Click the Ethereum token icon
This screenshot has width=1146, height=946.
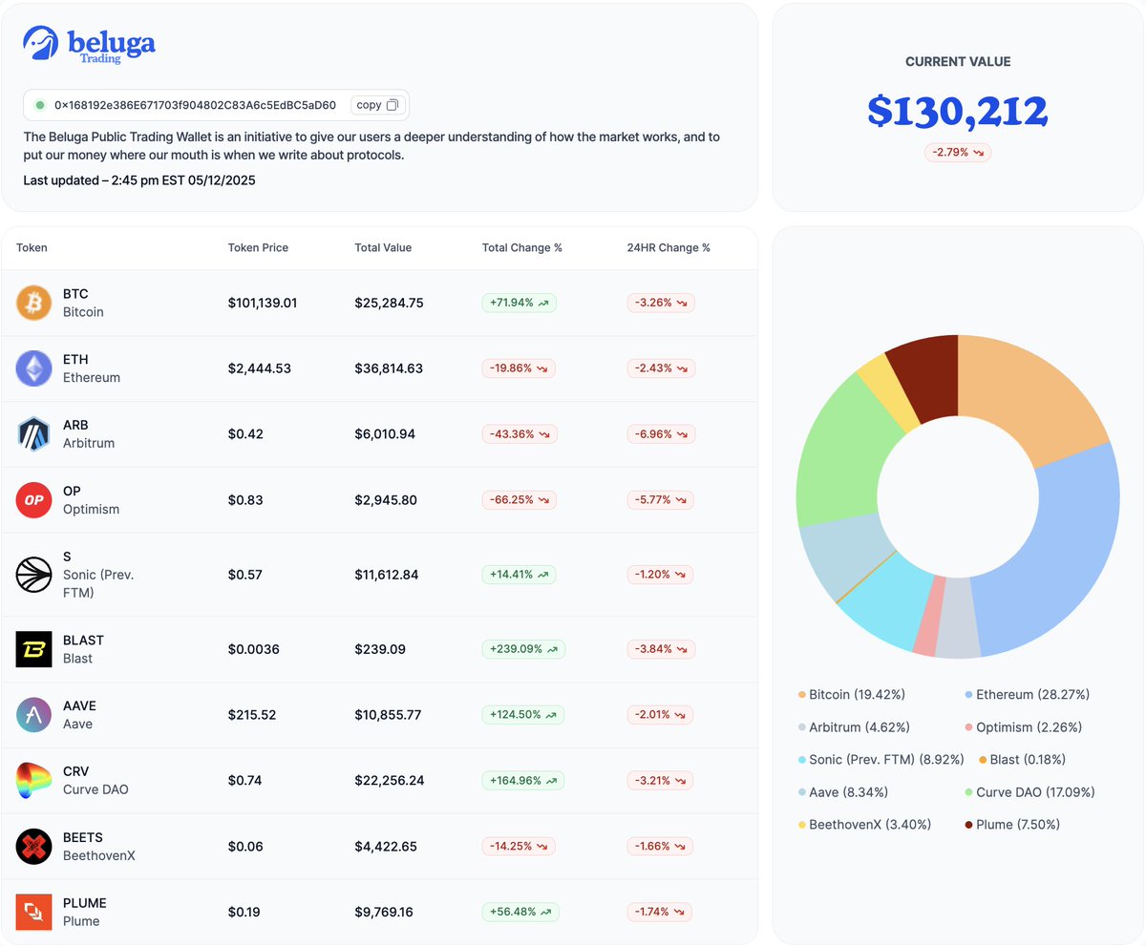click(x=33, y=368)
